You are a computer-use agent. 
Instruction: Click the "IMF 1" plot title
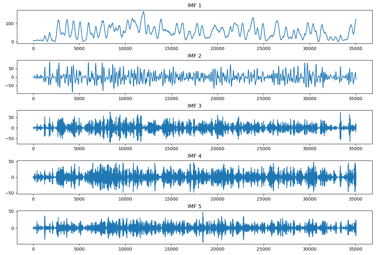194,6
